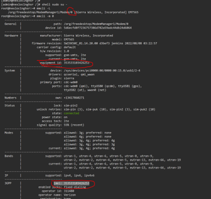
Task: Click the model value 'EM7565' under Hardware
Action: [x=69, y=40]
